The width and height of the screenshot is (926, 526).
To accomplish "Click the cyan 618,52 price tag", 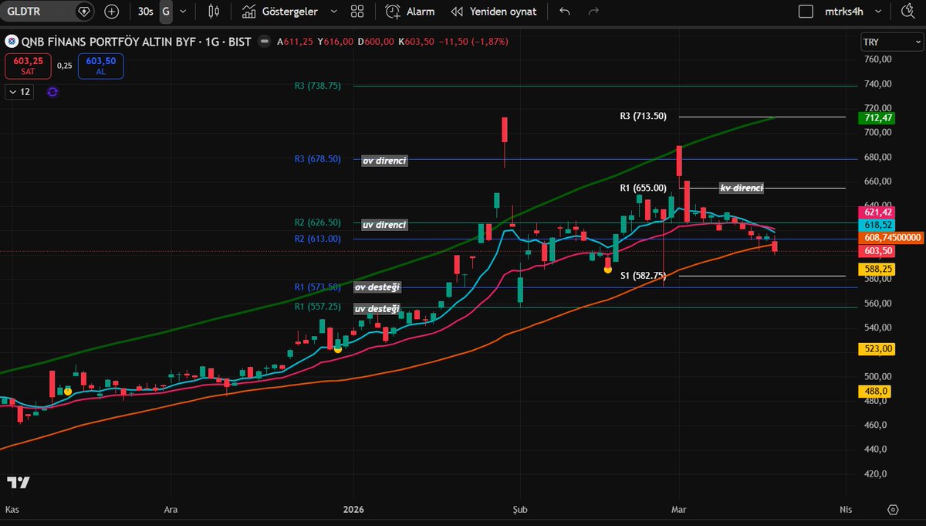I will click(x=877, y=225).
